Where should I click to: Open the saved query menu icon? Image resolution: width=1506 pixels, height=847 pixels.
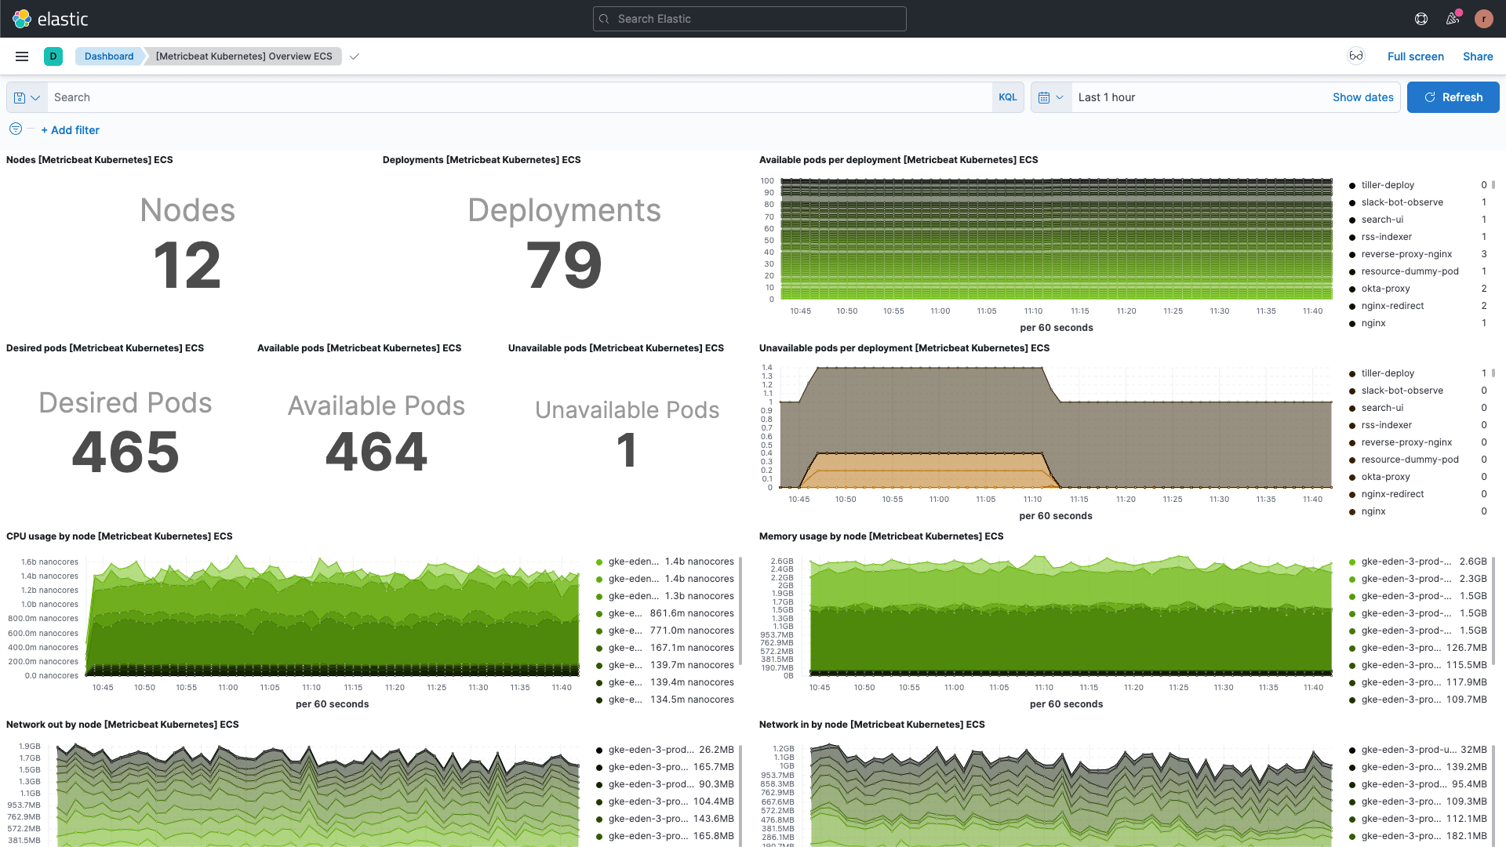pyautogui.click(x=27, y=97)
